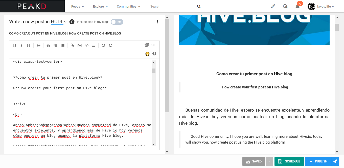
Task: Open the chat messages icon
Action: tap(285, 6)
